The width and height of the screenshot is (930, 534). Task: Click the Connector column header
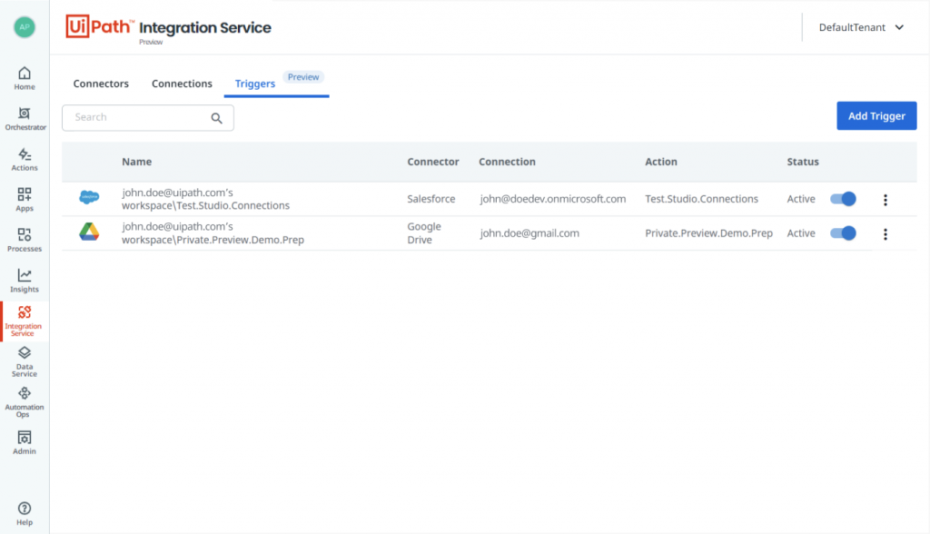click(x=433, y=162)
